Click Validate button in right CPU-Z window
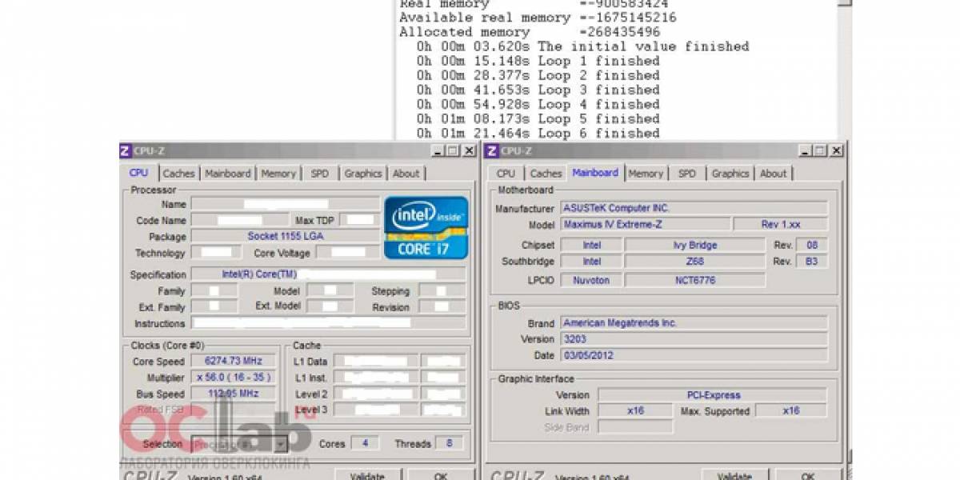Image resolution: width=960 pixels, height=480 pixels. coord(734,476)
